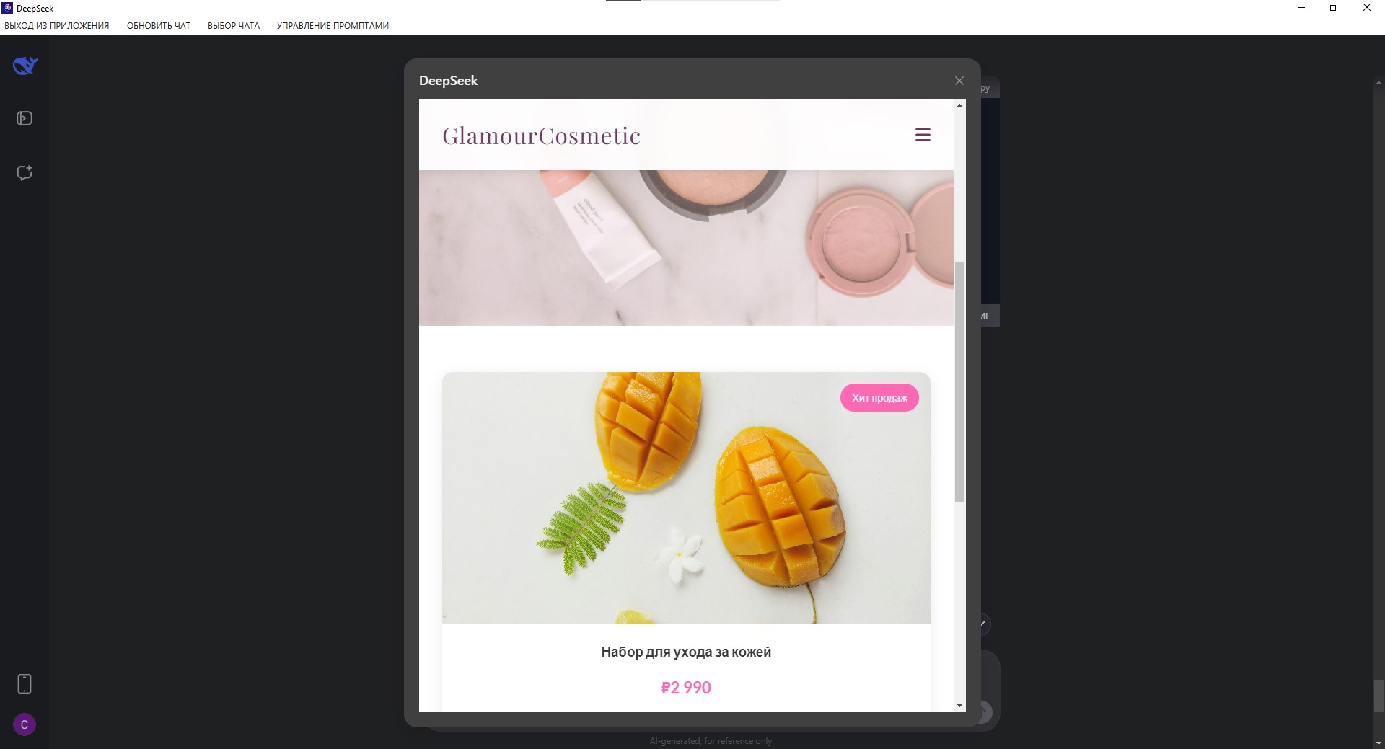
Task: Open the sidebar panel toggle icon
Action: (25, 118)
